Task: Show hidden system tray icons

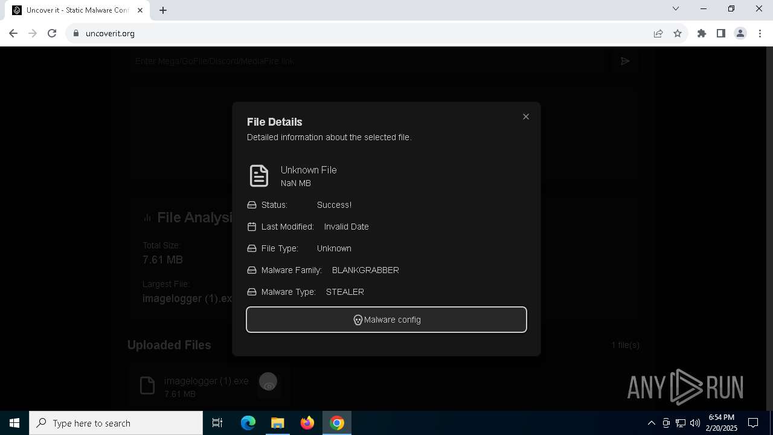Action: (x=651, y=423)
